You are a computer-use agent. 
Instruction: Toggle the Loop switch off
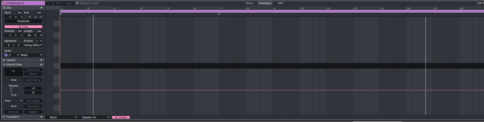click(x=23, y=27)
